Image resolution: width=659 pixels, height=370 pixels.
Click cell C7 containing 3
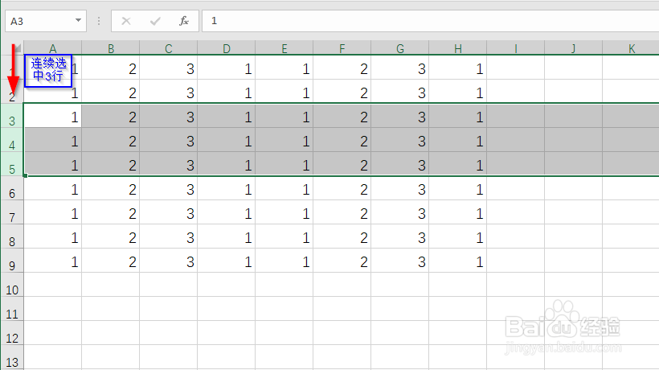[169, 212]
